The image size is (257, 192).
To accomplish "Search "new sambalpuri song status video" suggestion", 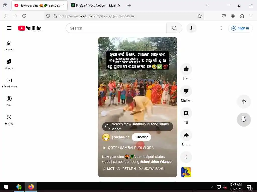I will [x=138, y=127].
